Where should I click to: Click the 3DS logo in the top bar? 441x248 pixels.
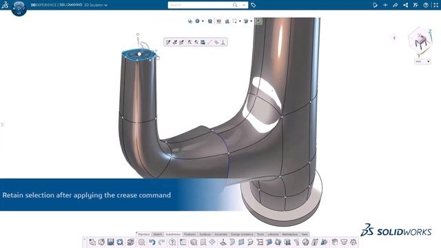click(x=5, y=5)
